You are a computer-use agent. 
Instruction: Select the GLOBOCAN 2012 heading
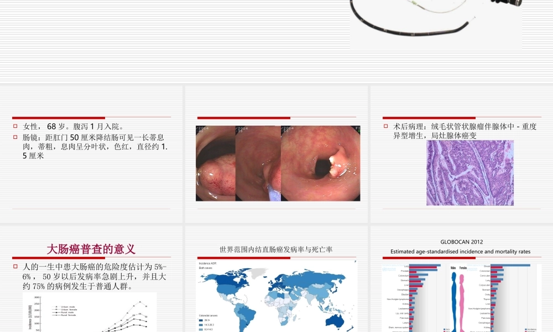click(x=462, y=242)
